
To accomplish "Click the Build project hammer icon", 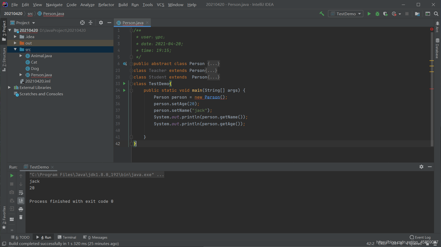I will (x=322, y=14).
